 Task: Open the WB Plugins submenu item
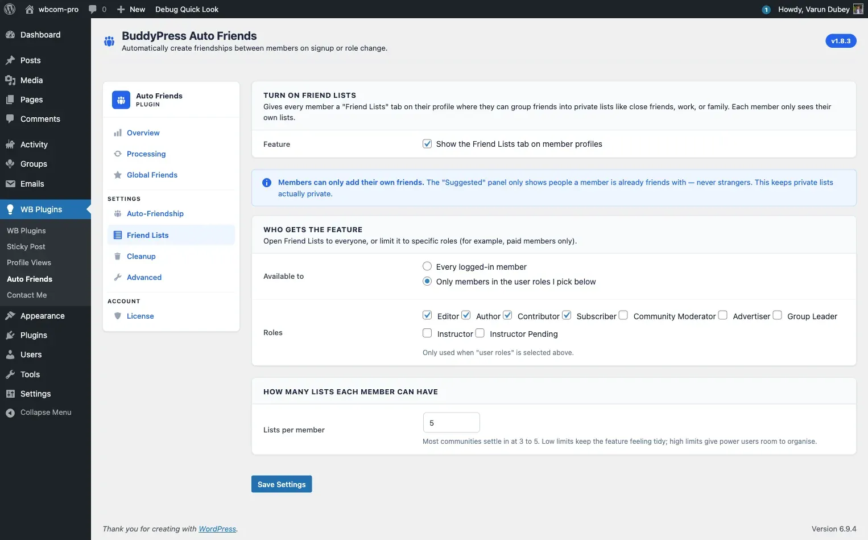[26, 230]
